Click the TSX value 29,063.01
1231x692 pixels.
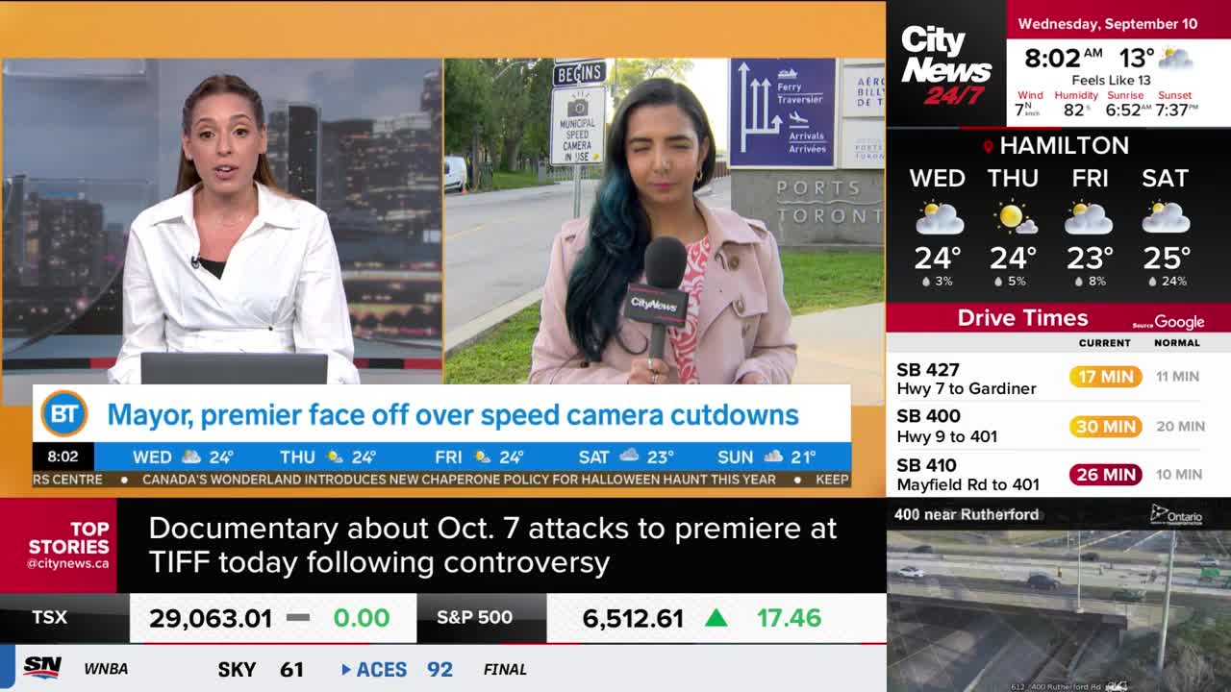211,618
